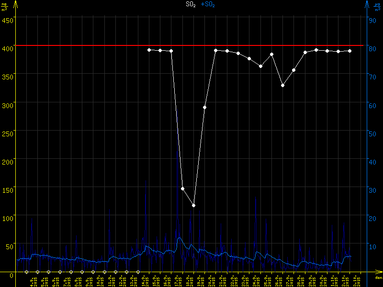This screenshot has height=287, width=383.
Task: Click the 450 label on the left axis
Action: [8, 20]
